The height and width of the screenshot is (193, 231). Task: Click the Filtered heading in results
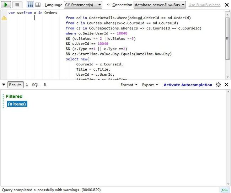pos(14,96)
